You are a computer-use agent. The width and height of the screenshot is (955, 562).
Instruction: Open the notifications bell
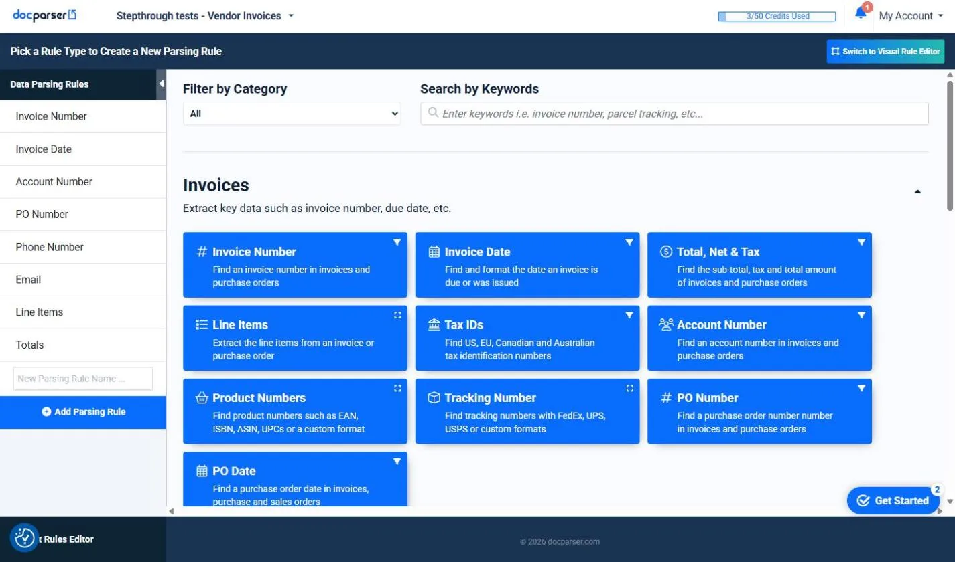click(861, 13)
